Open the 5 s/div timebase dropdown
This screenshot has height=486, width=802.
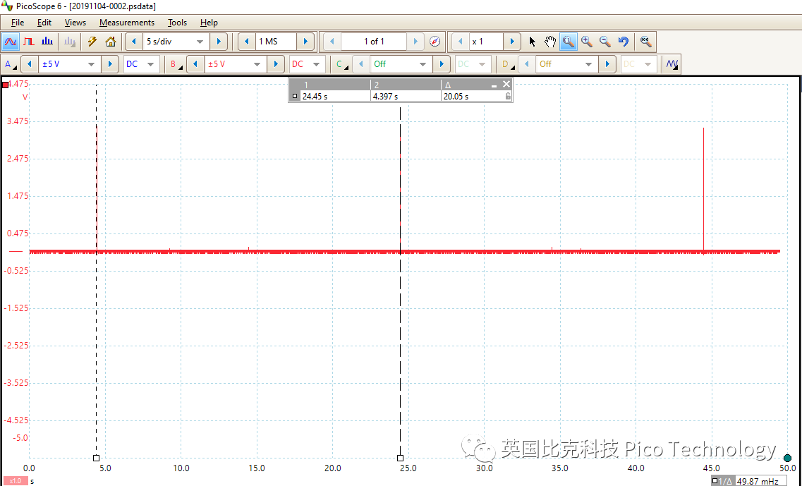tap(200, 41)
